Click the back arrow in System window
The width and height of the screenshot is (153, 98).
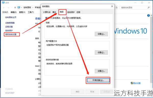[x=4, y=8]
